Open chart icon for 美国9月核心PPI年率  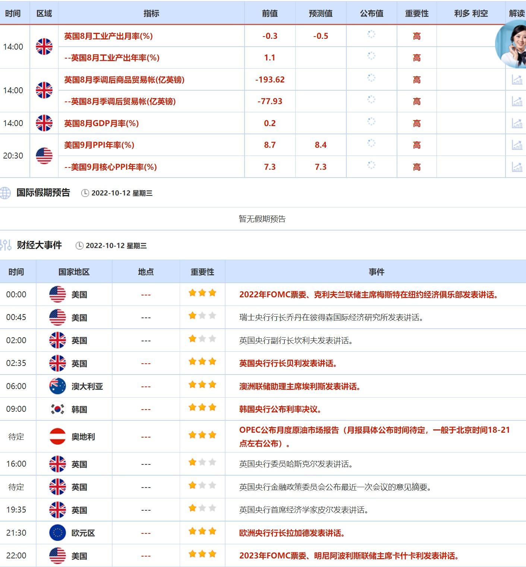[517, 167]
